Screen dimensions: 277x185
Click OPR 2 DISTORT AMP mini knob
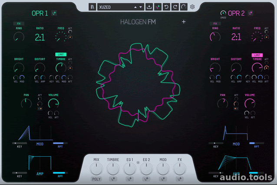[x=239, y=77]
